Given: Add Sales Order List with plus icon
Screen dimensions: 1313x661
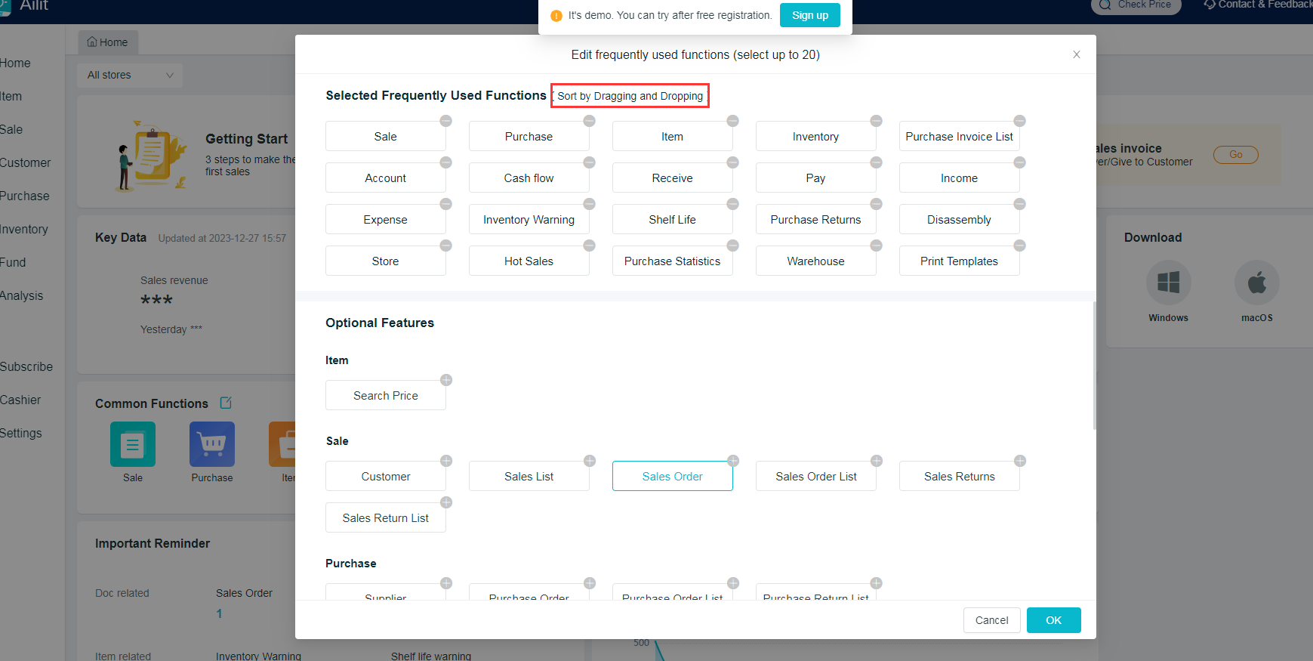Looking at the screenshot, I should 876,461.
